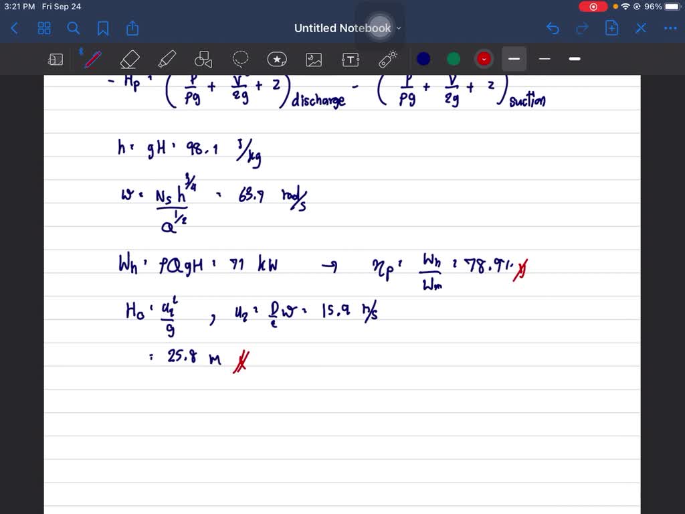Select the red ink color swatch
685x514 pixels.
coord(484,59)
